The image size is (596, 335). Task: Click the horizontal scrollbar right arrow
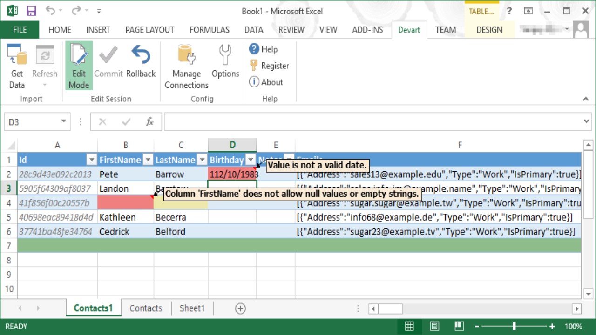[x=577, y=308]
